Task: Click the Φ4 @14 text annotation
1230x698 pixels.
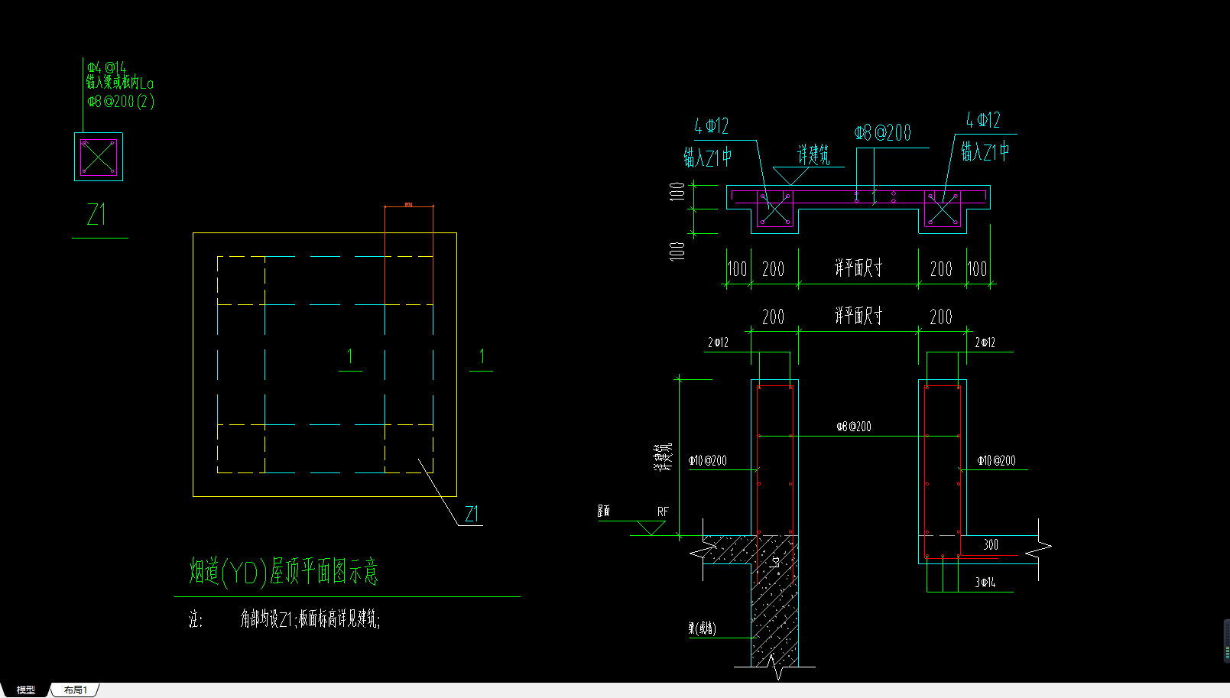Action: click(107, 68)
